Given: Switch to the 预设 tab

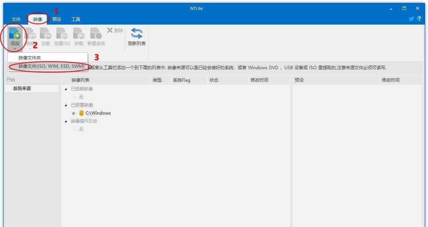Looking at the screenshot, I should (x=57, y=19).
